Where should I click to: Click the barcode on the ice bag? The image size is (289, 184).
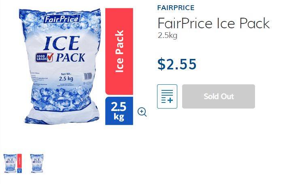point(87,77)
